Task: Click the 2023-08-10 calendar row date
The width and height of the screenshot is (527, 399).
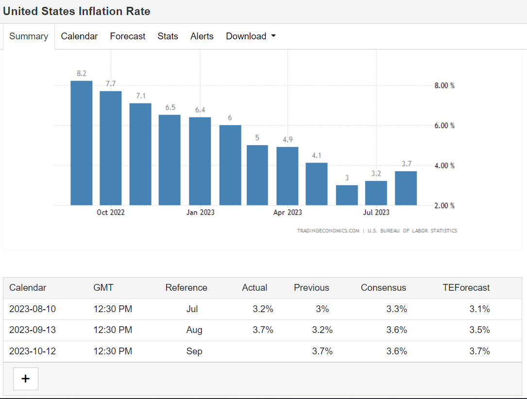Action: click(33, 309)
